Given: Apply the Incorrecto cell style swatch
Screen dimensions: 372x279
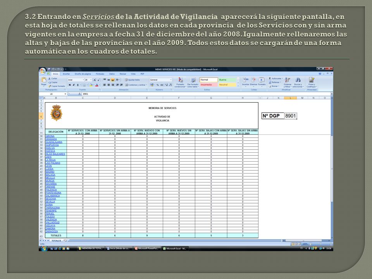Looking at the screenshot, I should tap(208, 85).
